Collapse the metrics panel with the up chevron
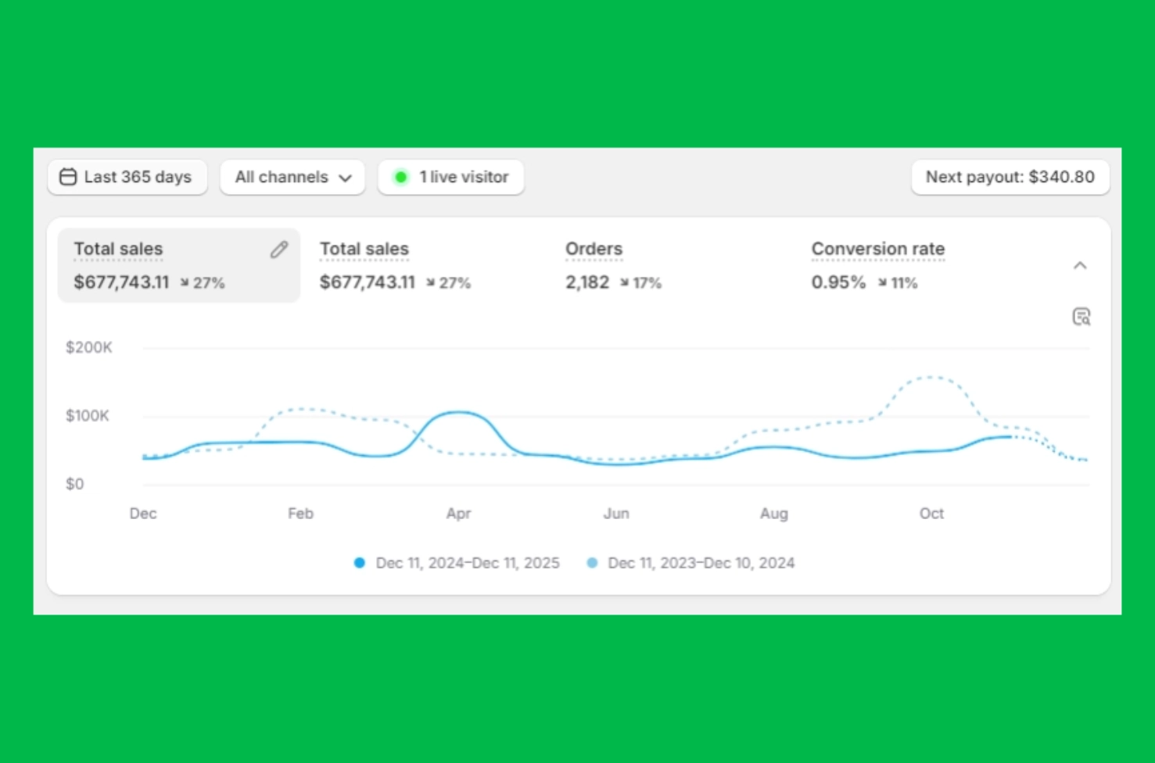The height and width of the screenshot is (763, 1155). (x=1080, y=266)
